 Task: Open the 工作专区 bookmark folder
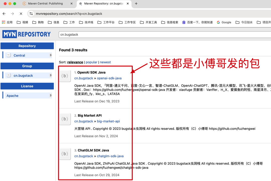[127, 22]
